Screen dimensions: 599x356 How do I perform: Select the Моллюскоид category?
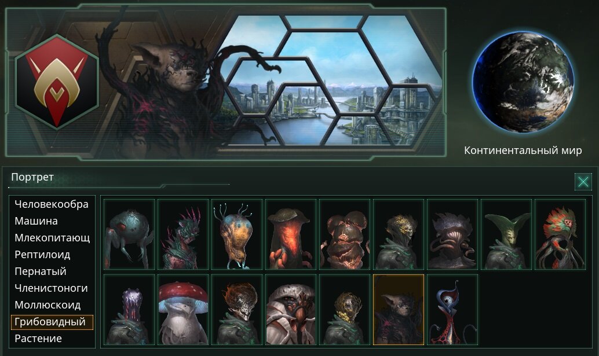tap(48, 305)
